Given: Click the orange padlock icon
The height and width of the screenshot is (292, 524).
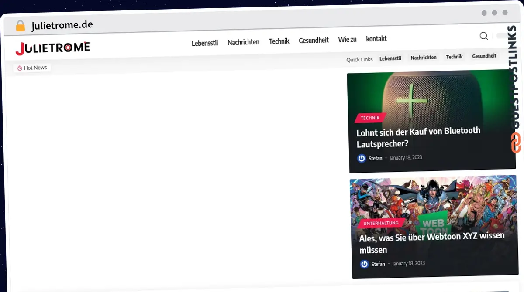Looking at the screenshot, I should pyautogui.click(x=20, y=26).
